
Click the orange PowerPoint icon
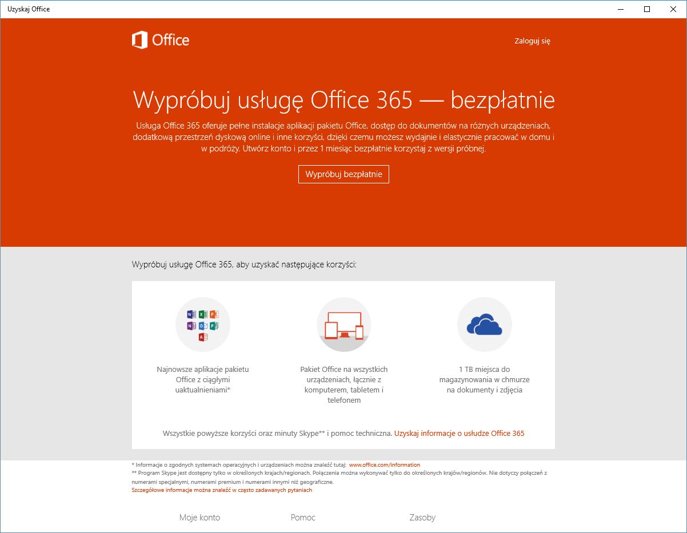(214, 314)
